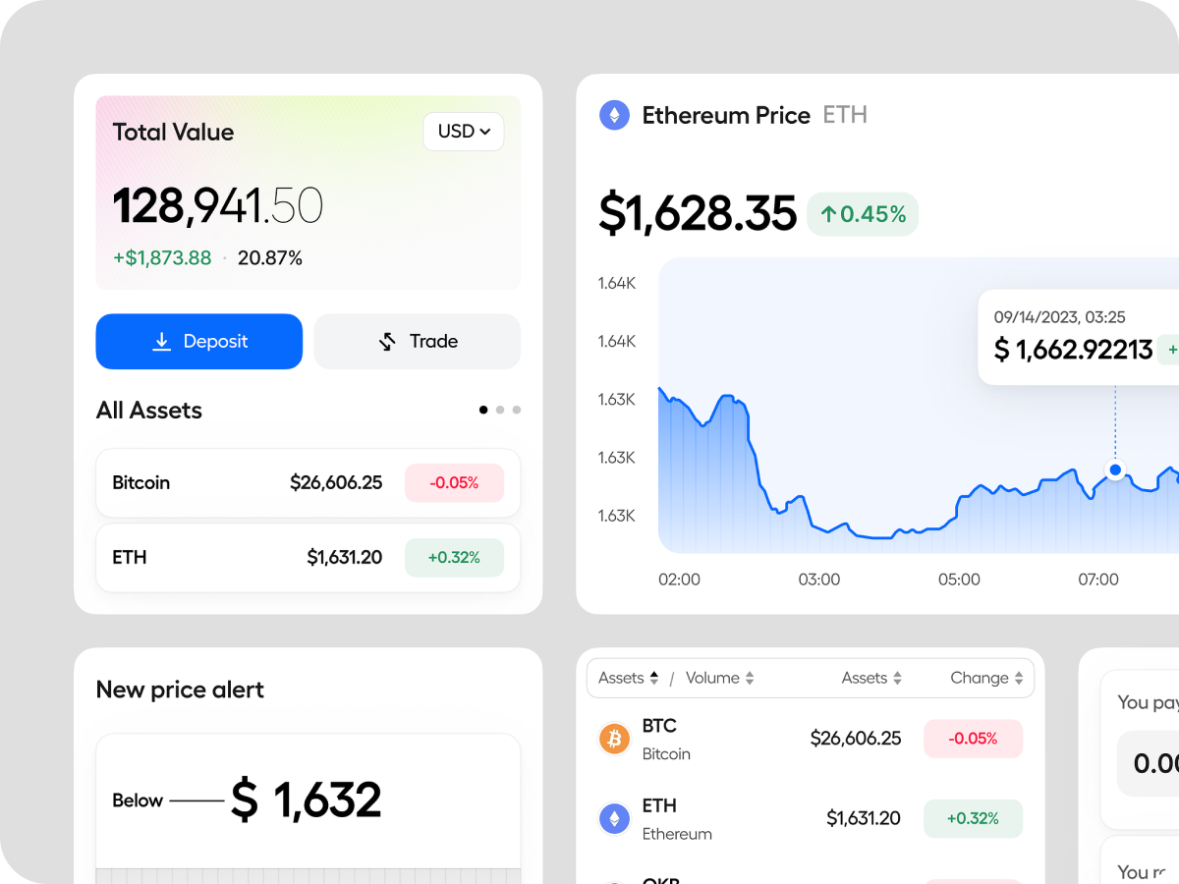Open the ETH row in All Assets
The image size is (1179, 884).
coord(308,558)
